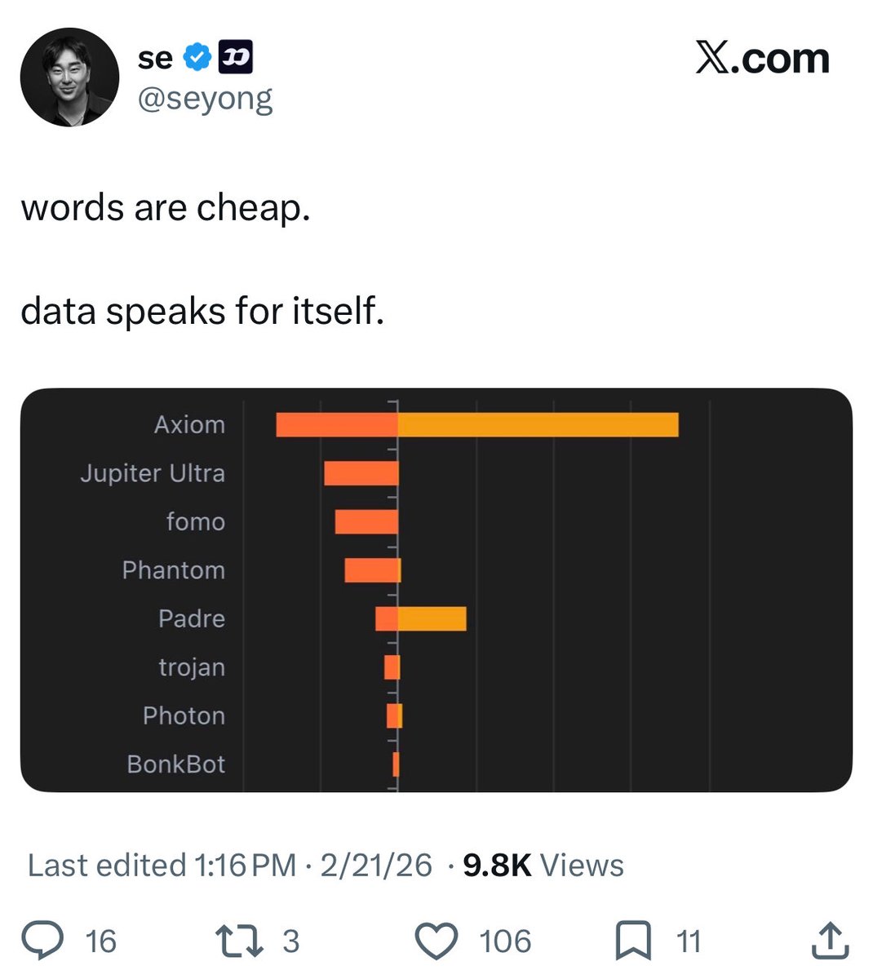
Task: Click the 106 likes count
Action: pyautogui.click(x=505, y=941)
